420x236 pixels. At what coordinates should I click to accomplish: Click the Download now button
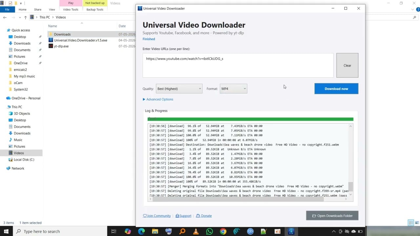tap(336, 88)
